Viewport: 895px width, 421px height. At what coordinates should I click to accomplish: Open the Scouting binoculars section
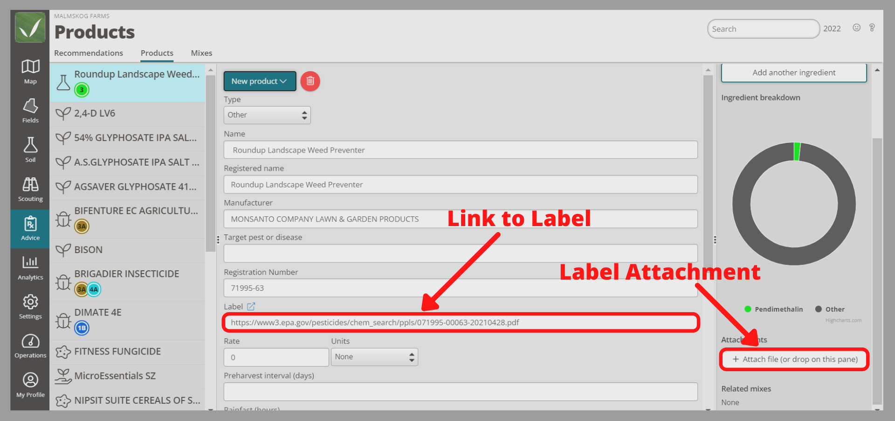click(30, 189)
